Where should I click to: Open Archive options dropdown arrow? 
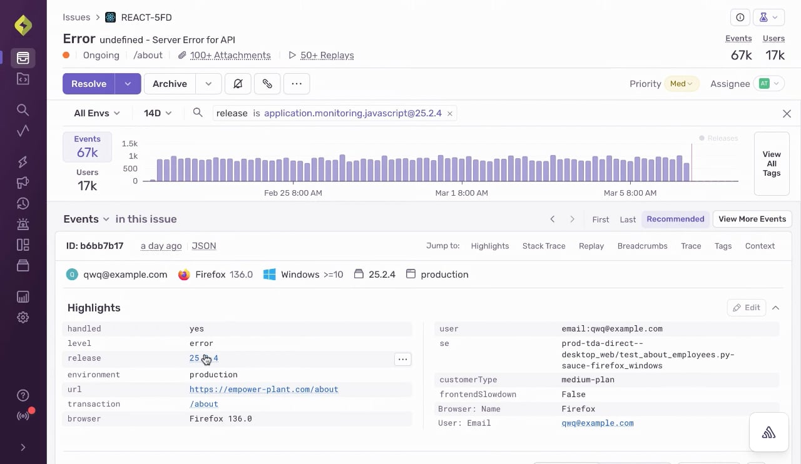[x=209, y=84]
